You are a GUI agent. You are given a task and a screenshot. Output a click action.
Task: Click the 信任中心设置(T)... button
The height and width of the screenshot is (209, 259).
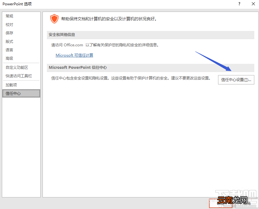click(x=236, y=80)
